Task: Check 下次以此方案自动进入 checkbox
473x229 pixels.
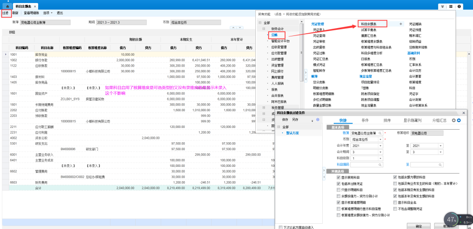Action: [x=281, y=227]
